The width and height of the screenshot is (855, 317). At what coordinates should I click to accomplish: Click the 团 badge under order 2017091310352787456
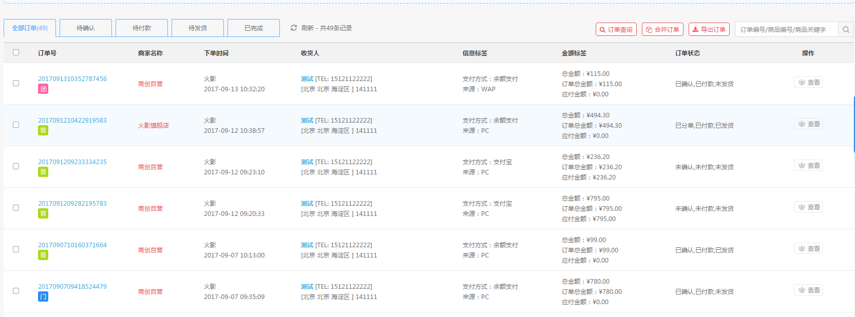point(43,89)
